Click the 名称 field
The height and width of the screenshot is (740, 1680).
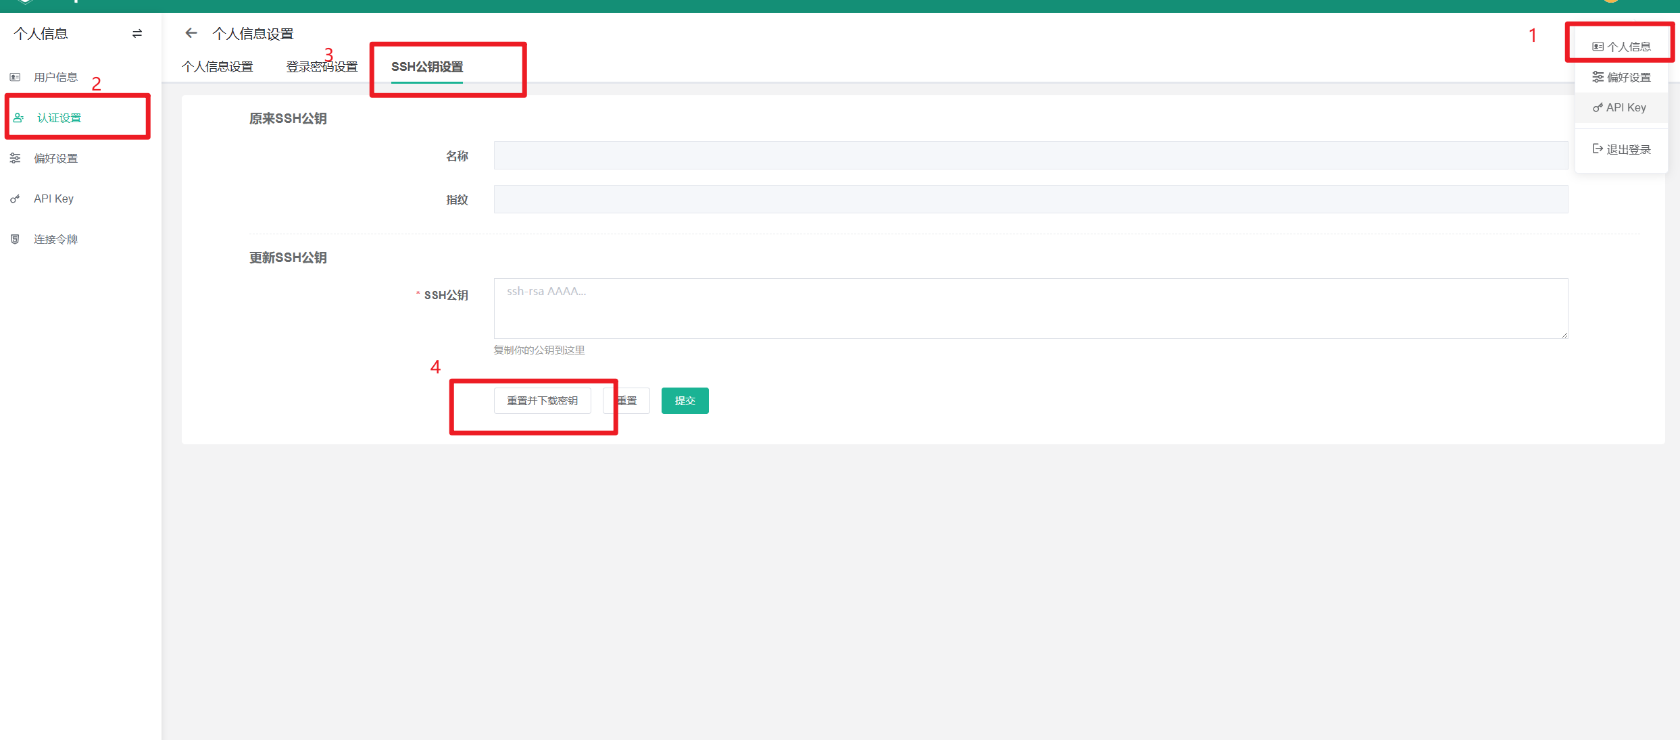click(x=1030, y=155)
